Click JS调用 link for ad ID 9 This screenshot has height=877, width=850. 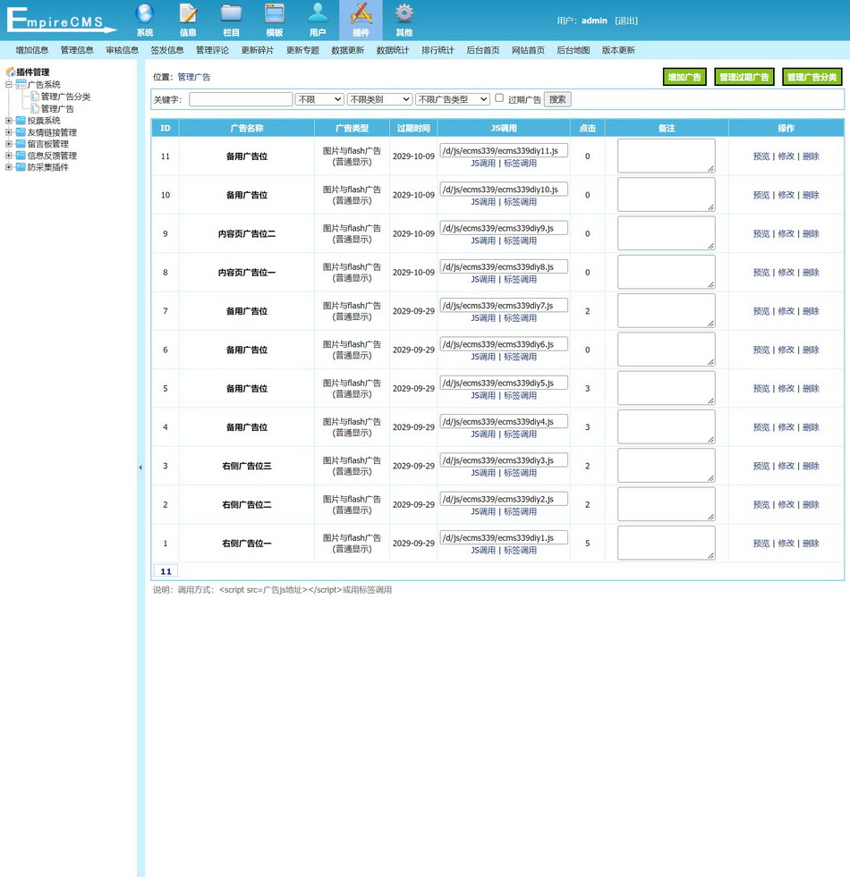coord(483,241)
